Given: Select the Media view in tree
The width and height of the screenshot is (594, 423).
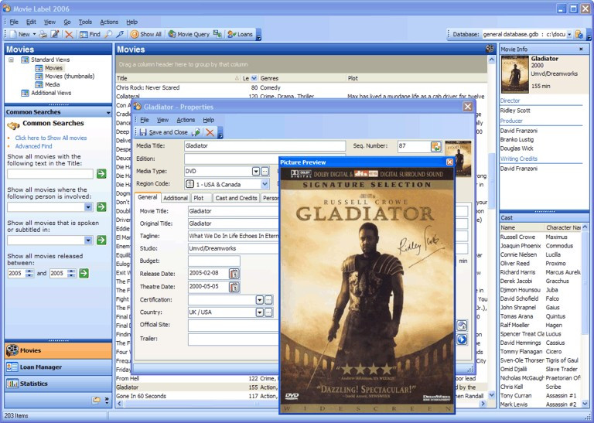Looking at the screenshot, I should [x=53, y=84].
